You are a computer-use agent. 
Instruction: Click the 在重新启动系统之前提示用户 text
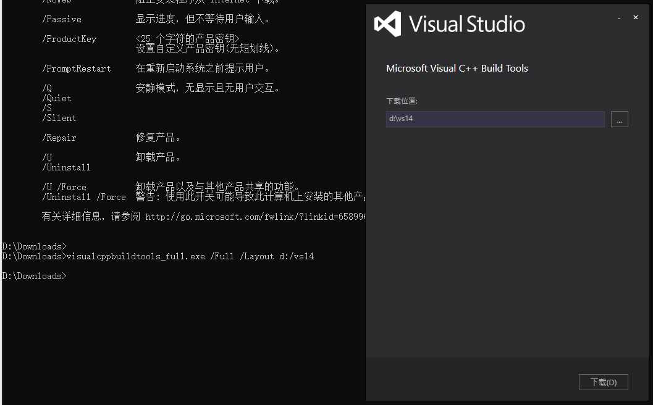[203, 68]
